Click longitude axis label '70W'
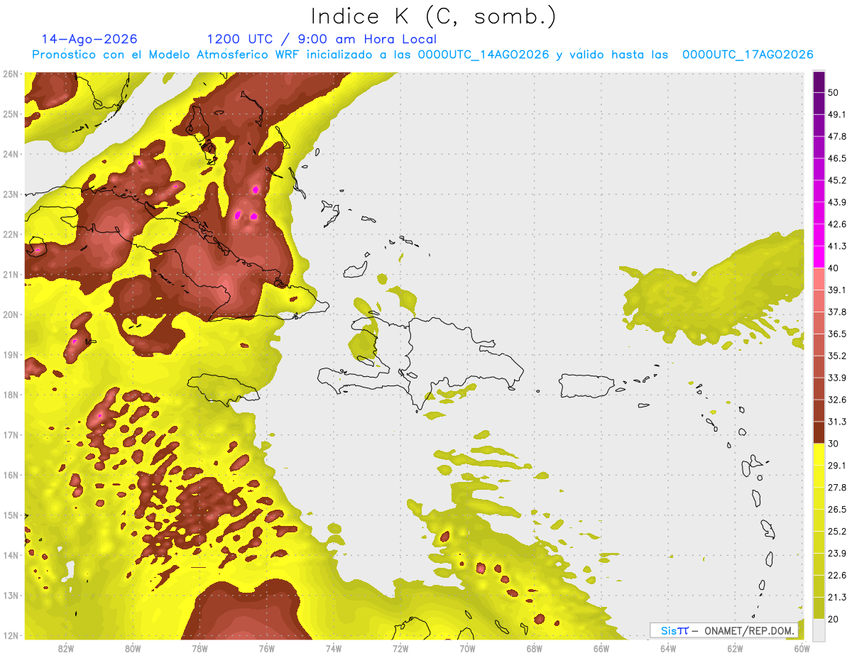The width and height of the screenshot is (852, 658). tap(467, 649)
